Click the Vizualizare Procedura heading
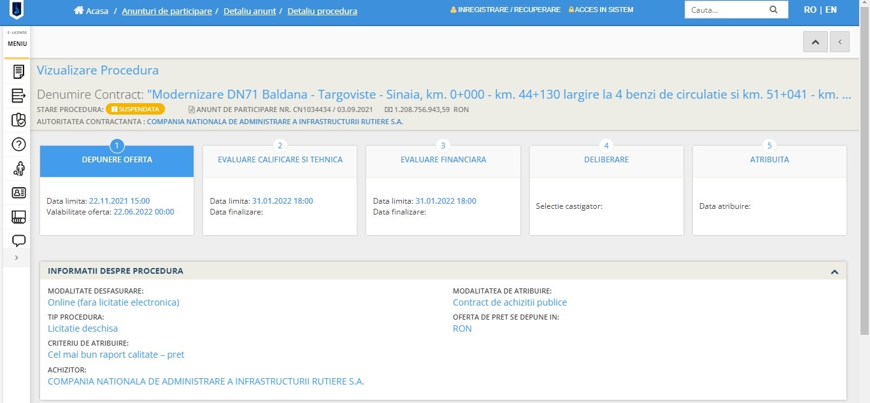Image resolution: width=870 pixels, height=403 pixels. (x=97, y=71)
